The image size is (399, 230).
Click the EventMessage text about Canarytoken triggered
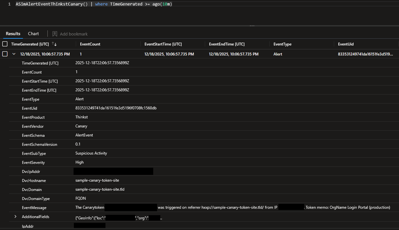click(233, 207)
